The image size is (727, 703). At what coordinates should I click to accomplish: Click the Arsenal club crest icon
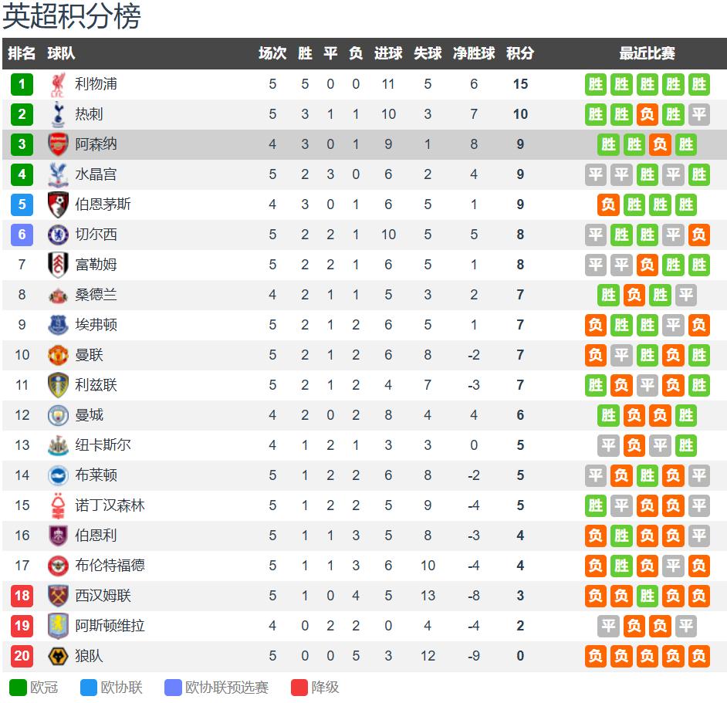[58, 144]
